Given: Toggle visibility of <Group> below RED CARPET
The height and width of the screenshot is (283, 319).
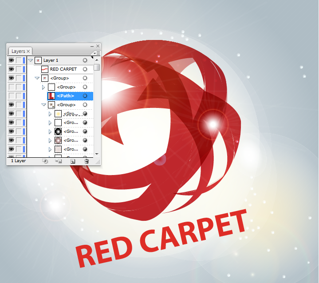Looking at the screenshot, I should pos(12,78).
